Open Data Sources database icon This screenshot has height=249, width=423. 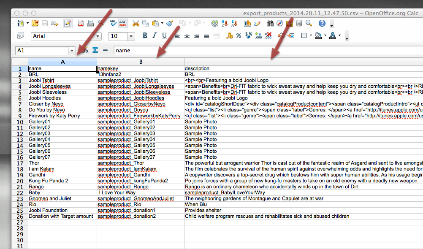(299, 24)
